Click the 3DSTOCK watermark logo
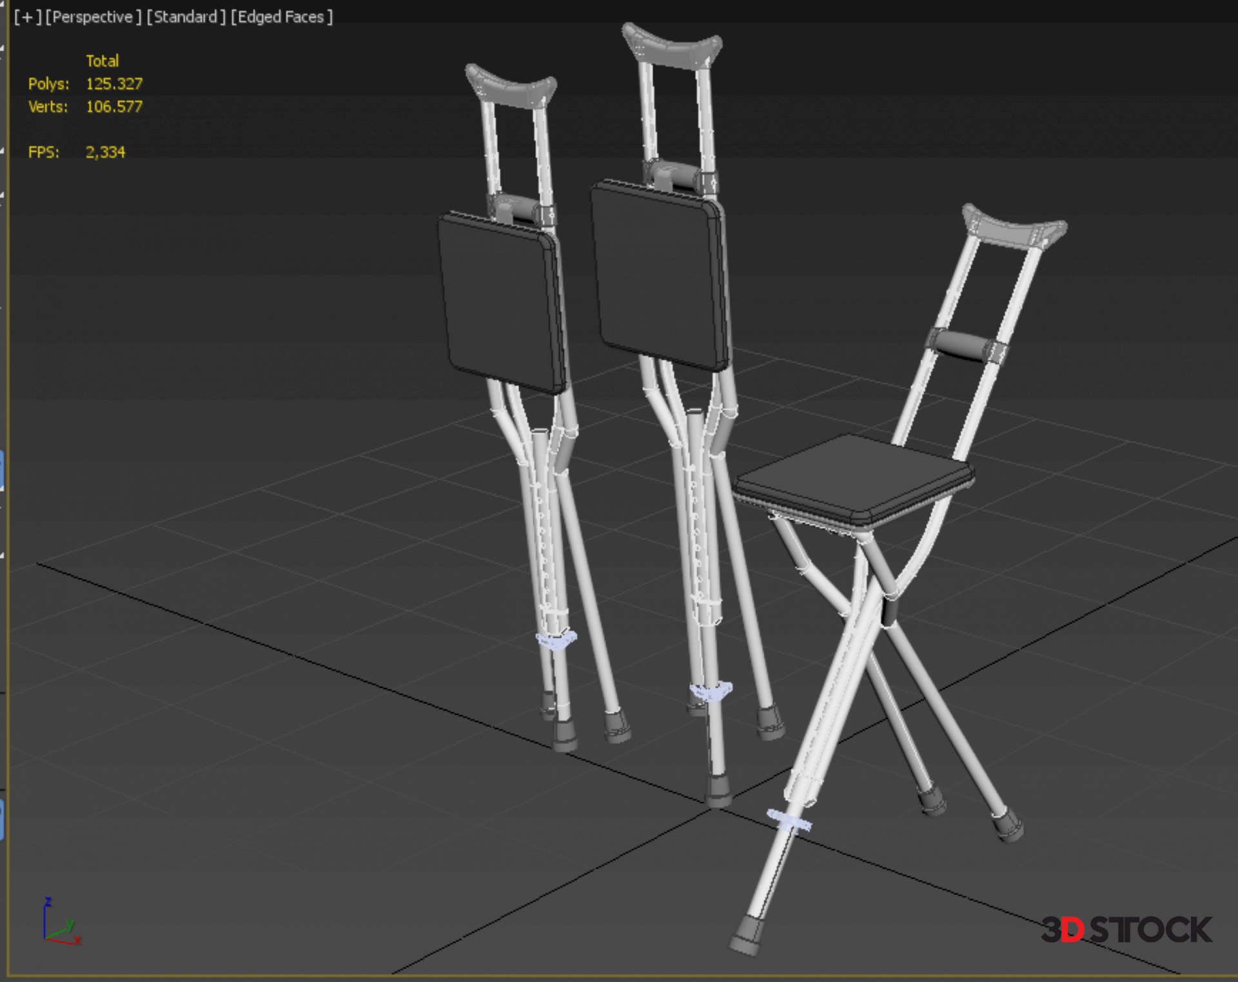This screenshot has height=982, width=1238. [x=1126, y=930]
